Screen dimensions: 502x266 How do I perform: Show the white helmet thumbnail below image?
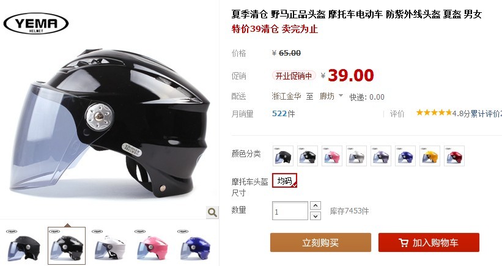pos(109,246)
